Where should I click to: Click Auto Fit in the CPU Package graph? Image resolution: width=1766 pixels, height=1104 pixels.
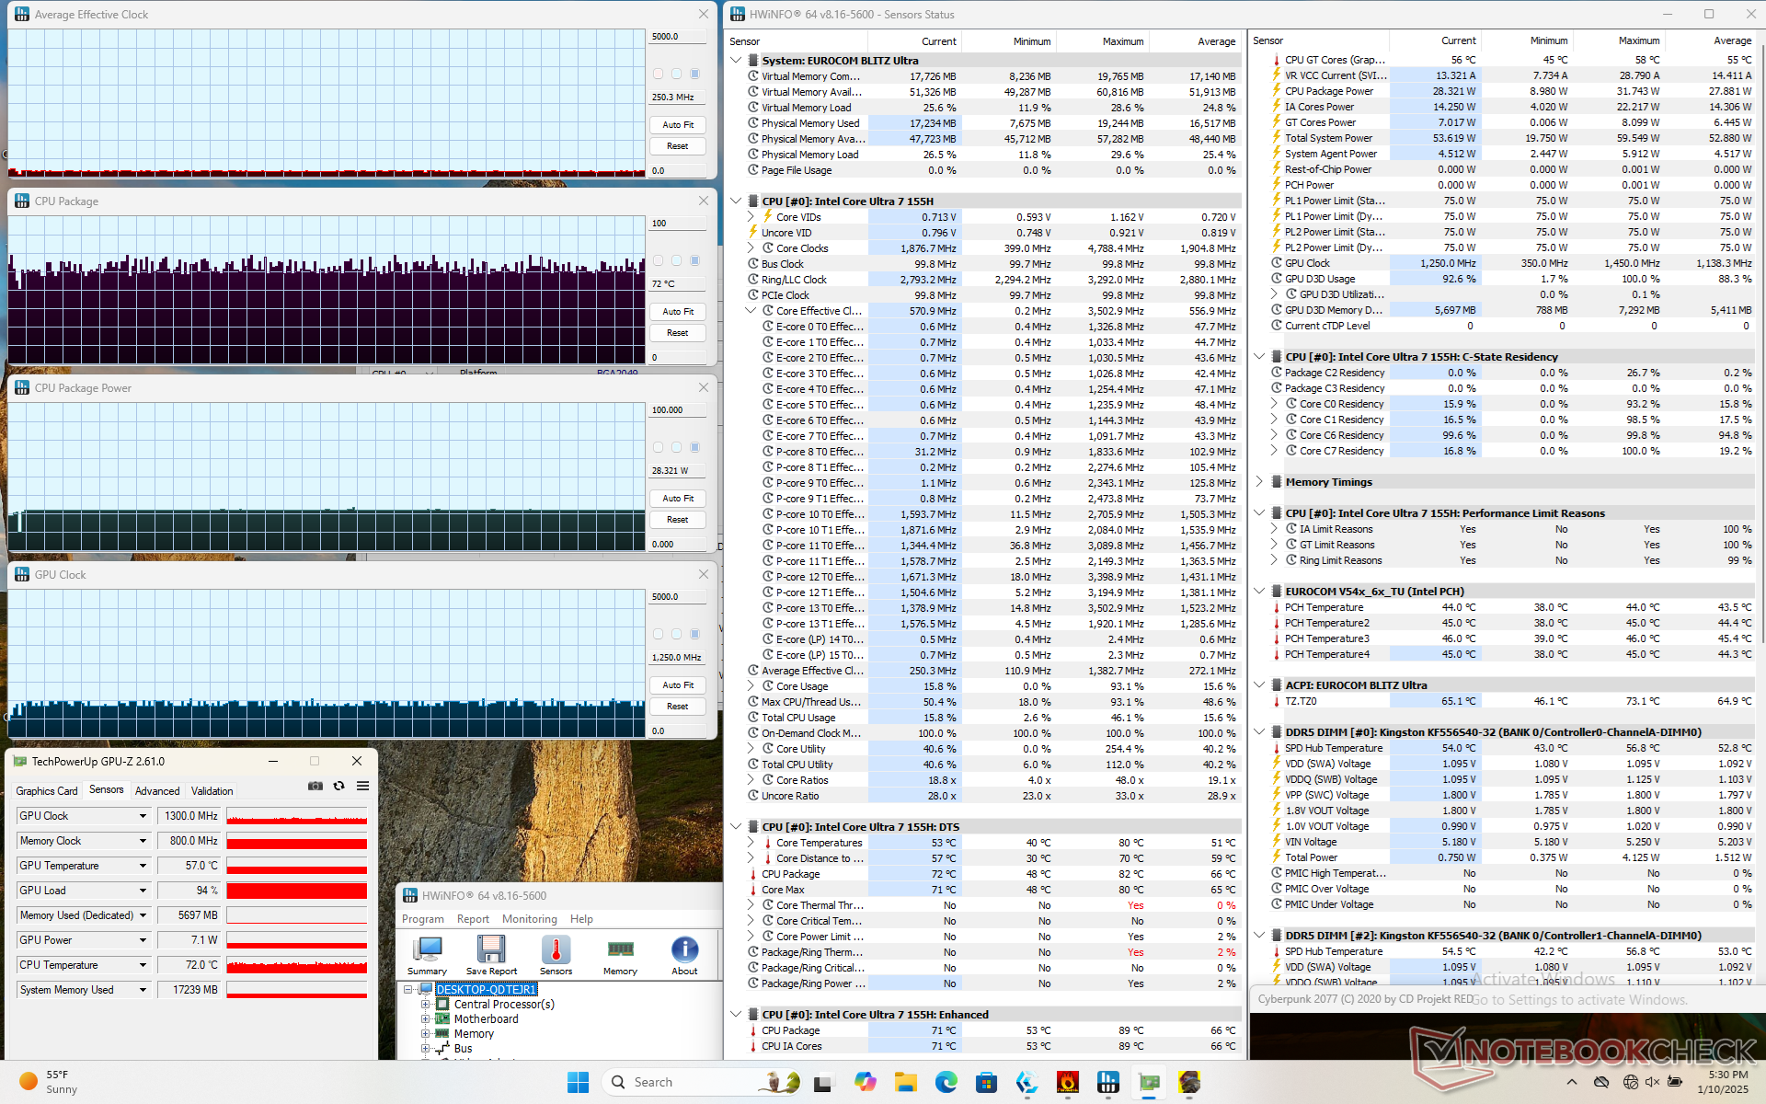[x=678, y=312]
